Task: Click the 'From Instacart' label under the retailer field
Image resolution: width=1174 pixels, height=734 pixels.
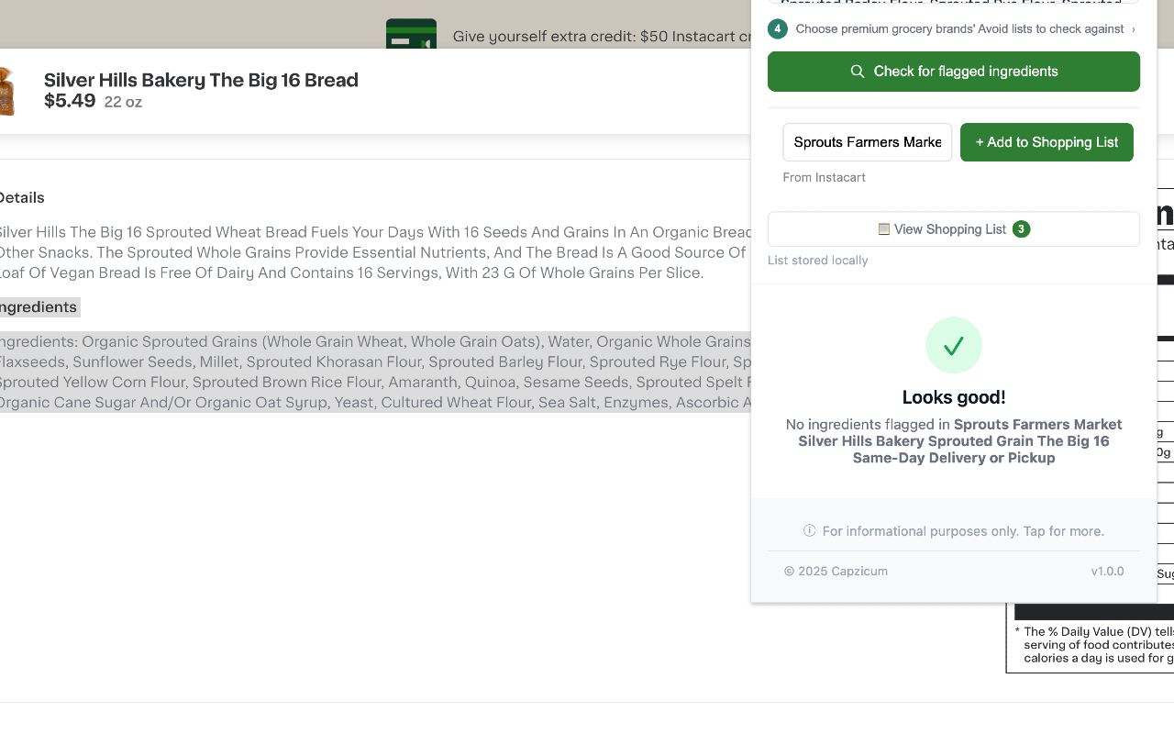Action: point(824,177)
